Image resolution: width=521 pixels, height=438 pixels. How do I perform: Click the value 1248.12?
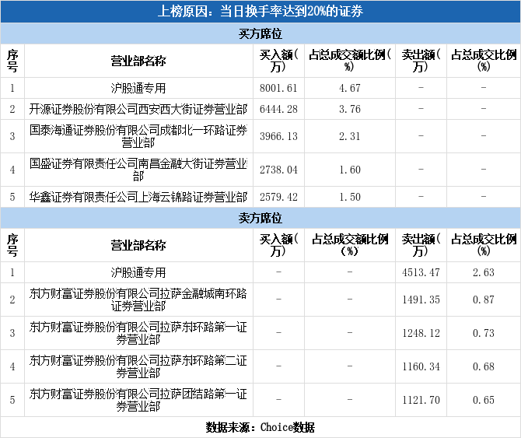coord(421,333)
